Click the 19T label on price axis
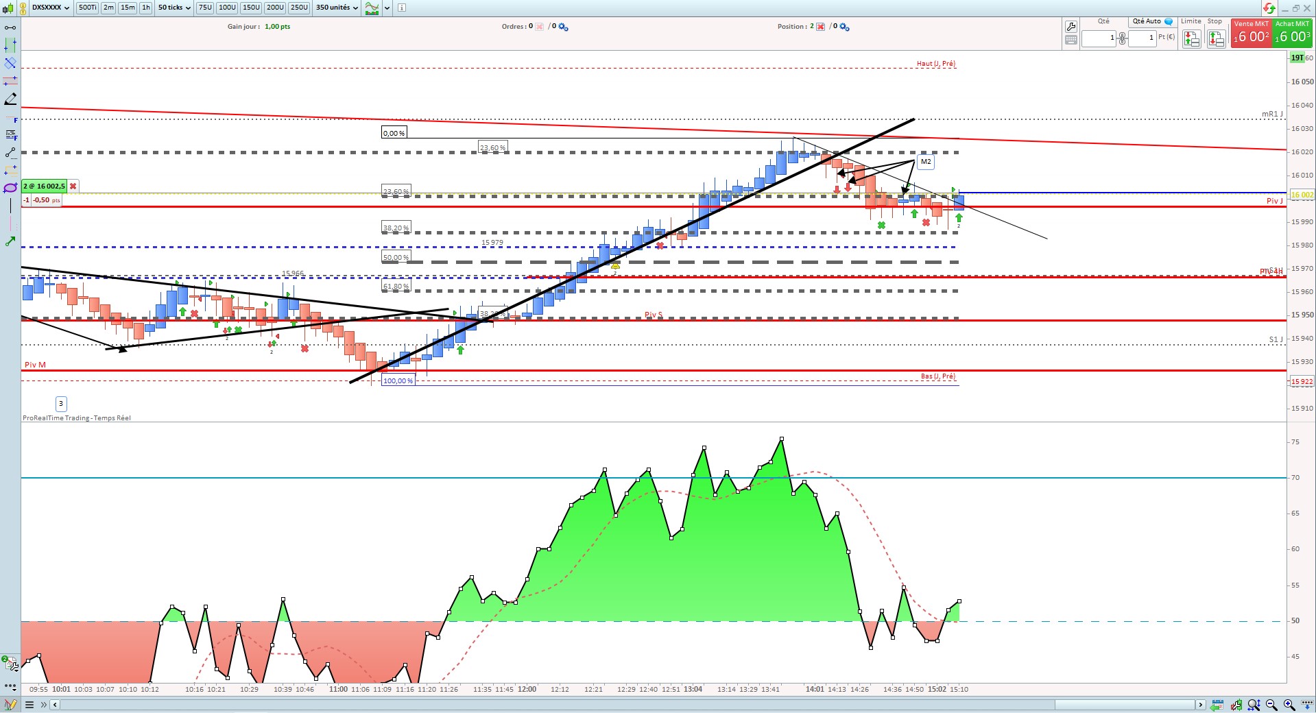 1297,58
